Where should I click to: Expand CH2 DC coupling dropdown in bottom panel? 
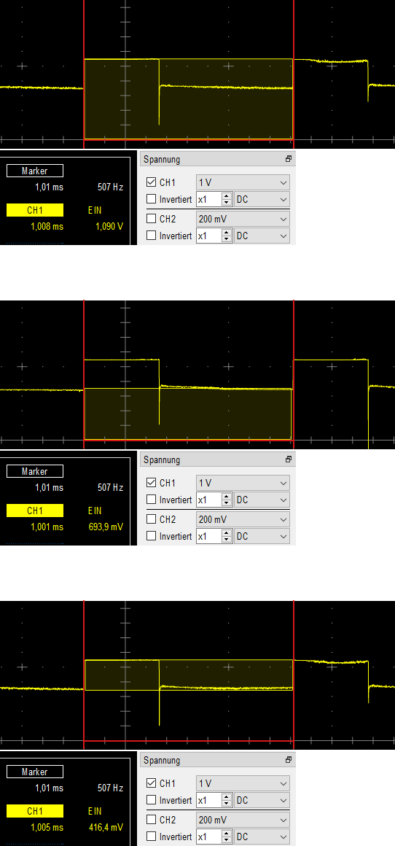pyautogui.click(x=262, y=837)
